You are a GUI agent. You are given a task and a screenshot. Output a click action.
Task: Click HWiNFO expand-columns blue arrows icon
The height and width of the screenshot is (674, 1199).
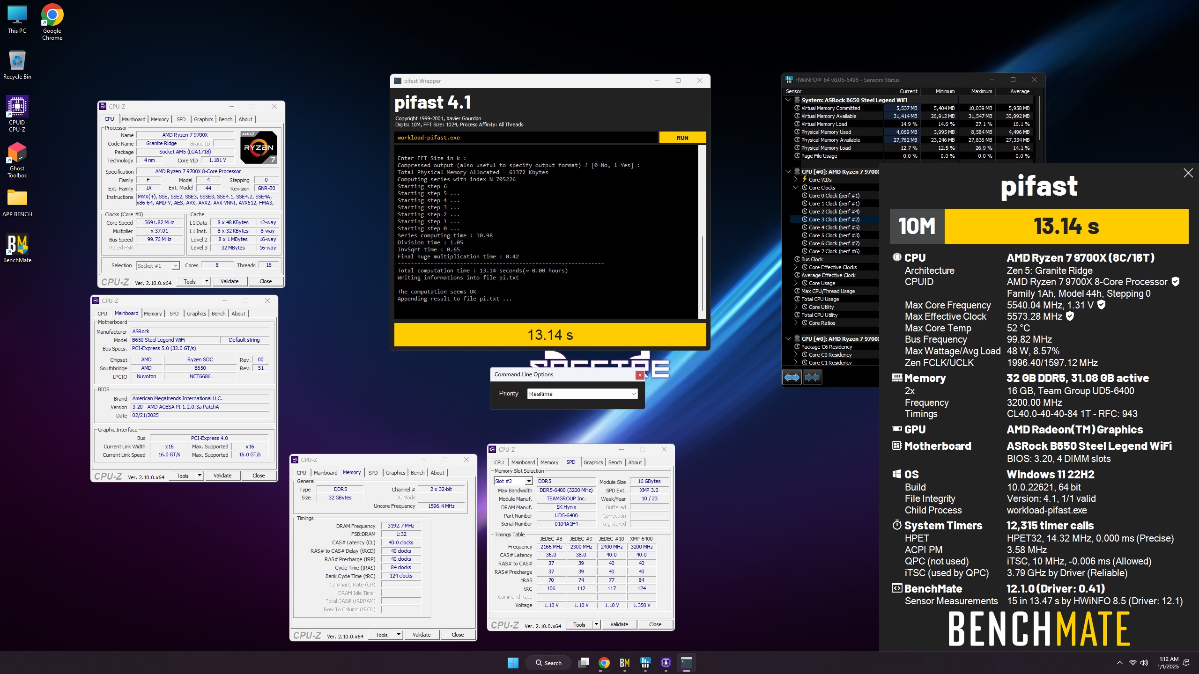[x=792, y=377]
